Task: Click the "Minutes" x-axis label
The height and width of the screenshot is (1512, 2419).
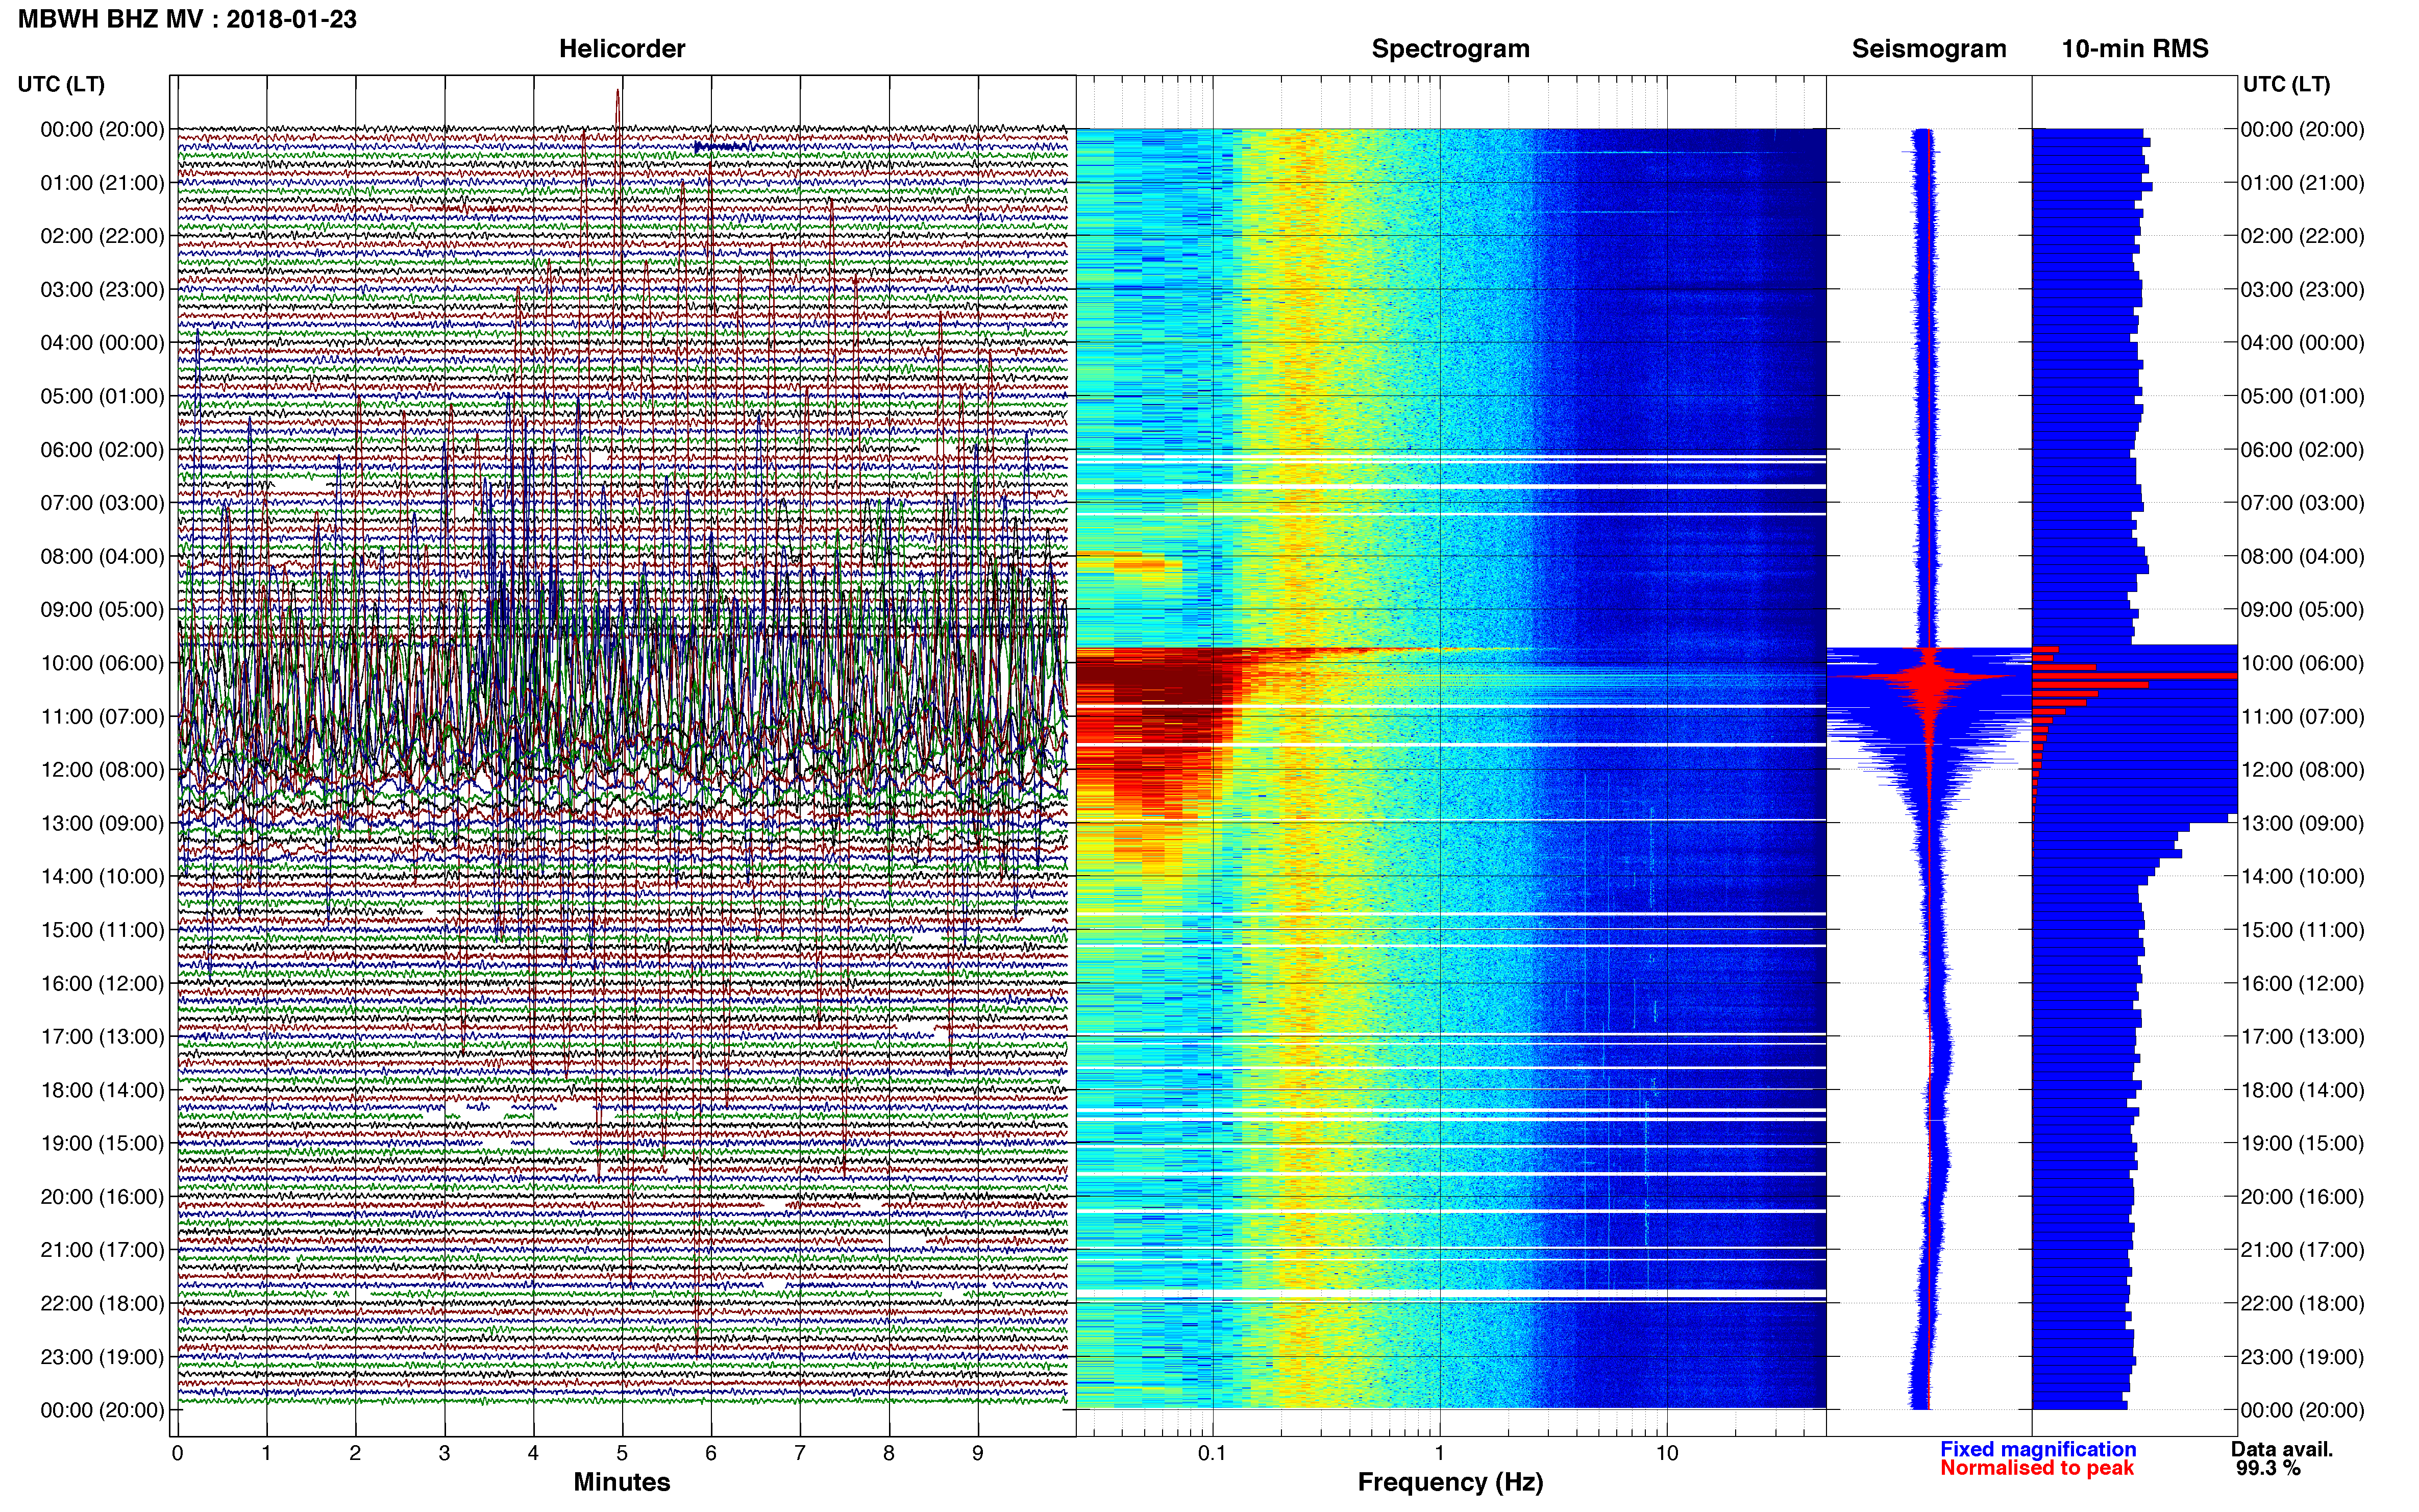Action: pyautogui.click(x=622, y=1482)
